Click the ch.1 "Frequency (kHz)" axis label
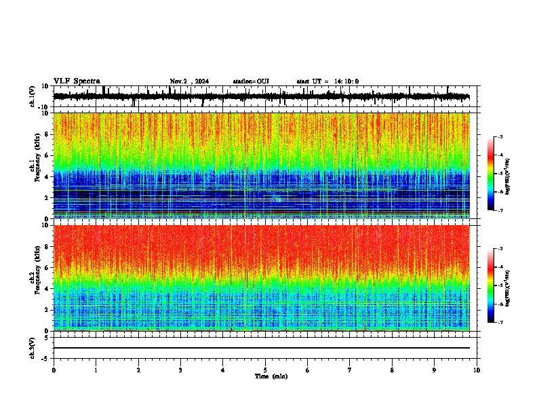Image resolution: width=537 pixels, height=415 pixels. [x=36, y=158]
